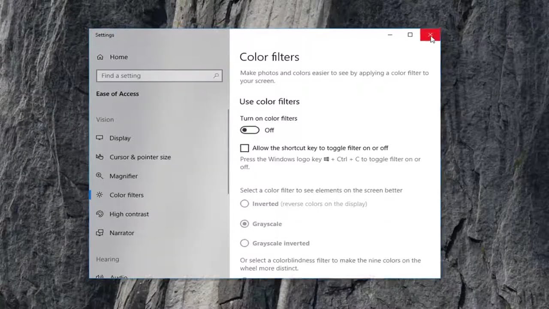This screenshot has height=309, width=549.
Task: Click the Vision section label
Action: [x=105, y=120]
